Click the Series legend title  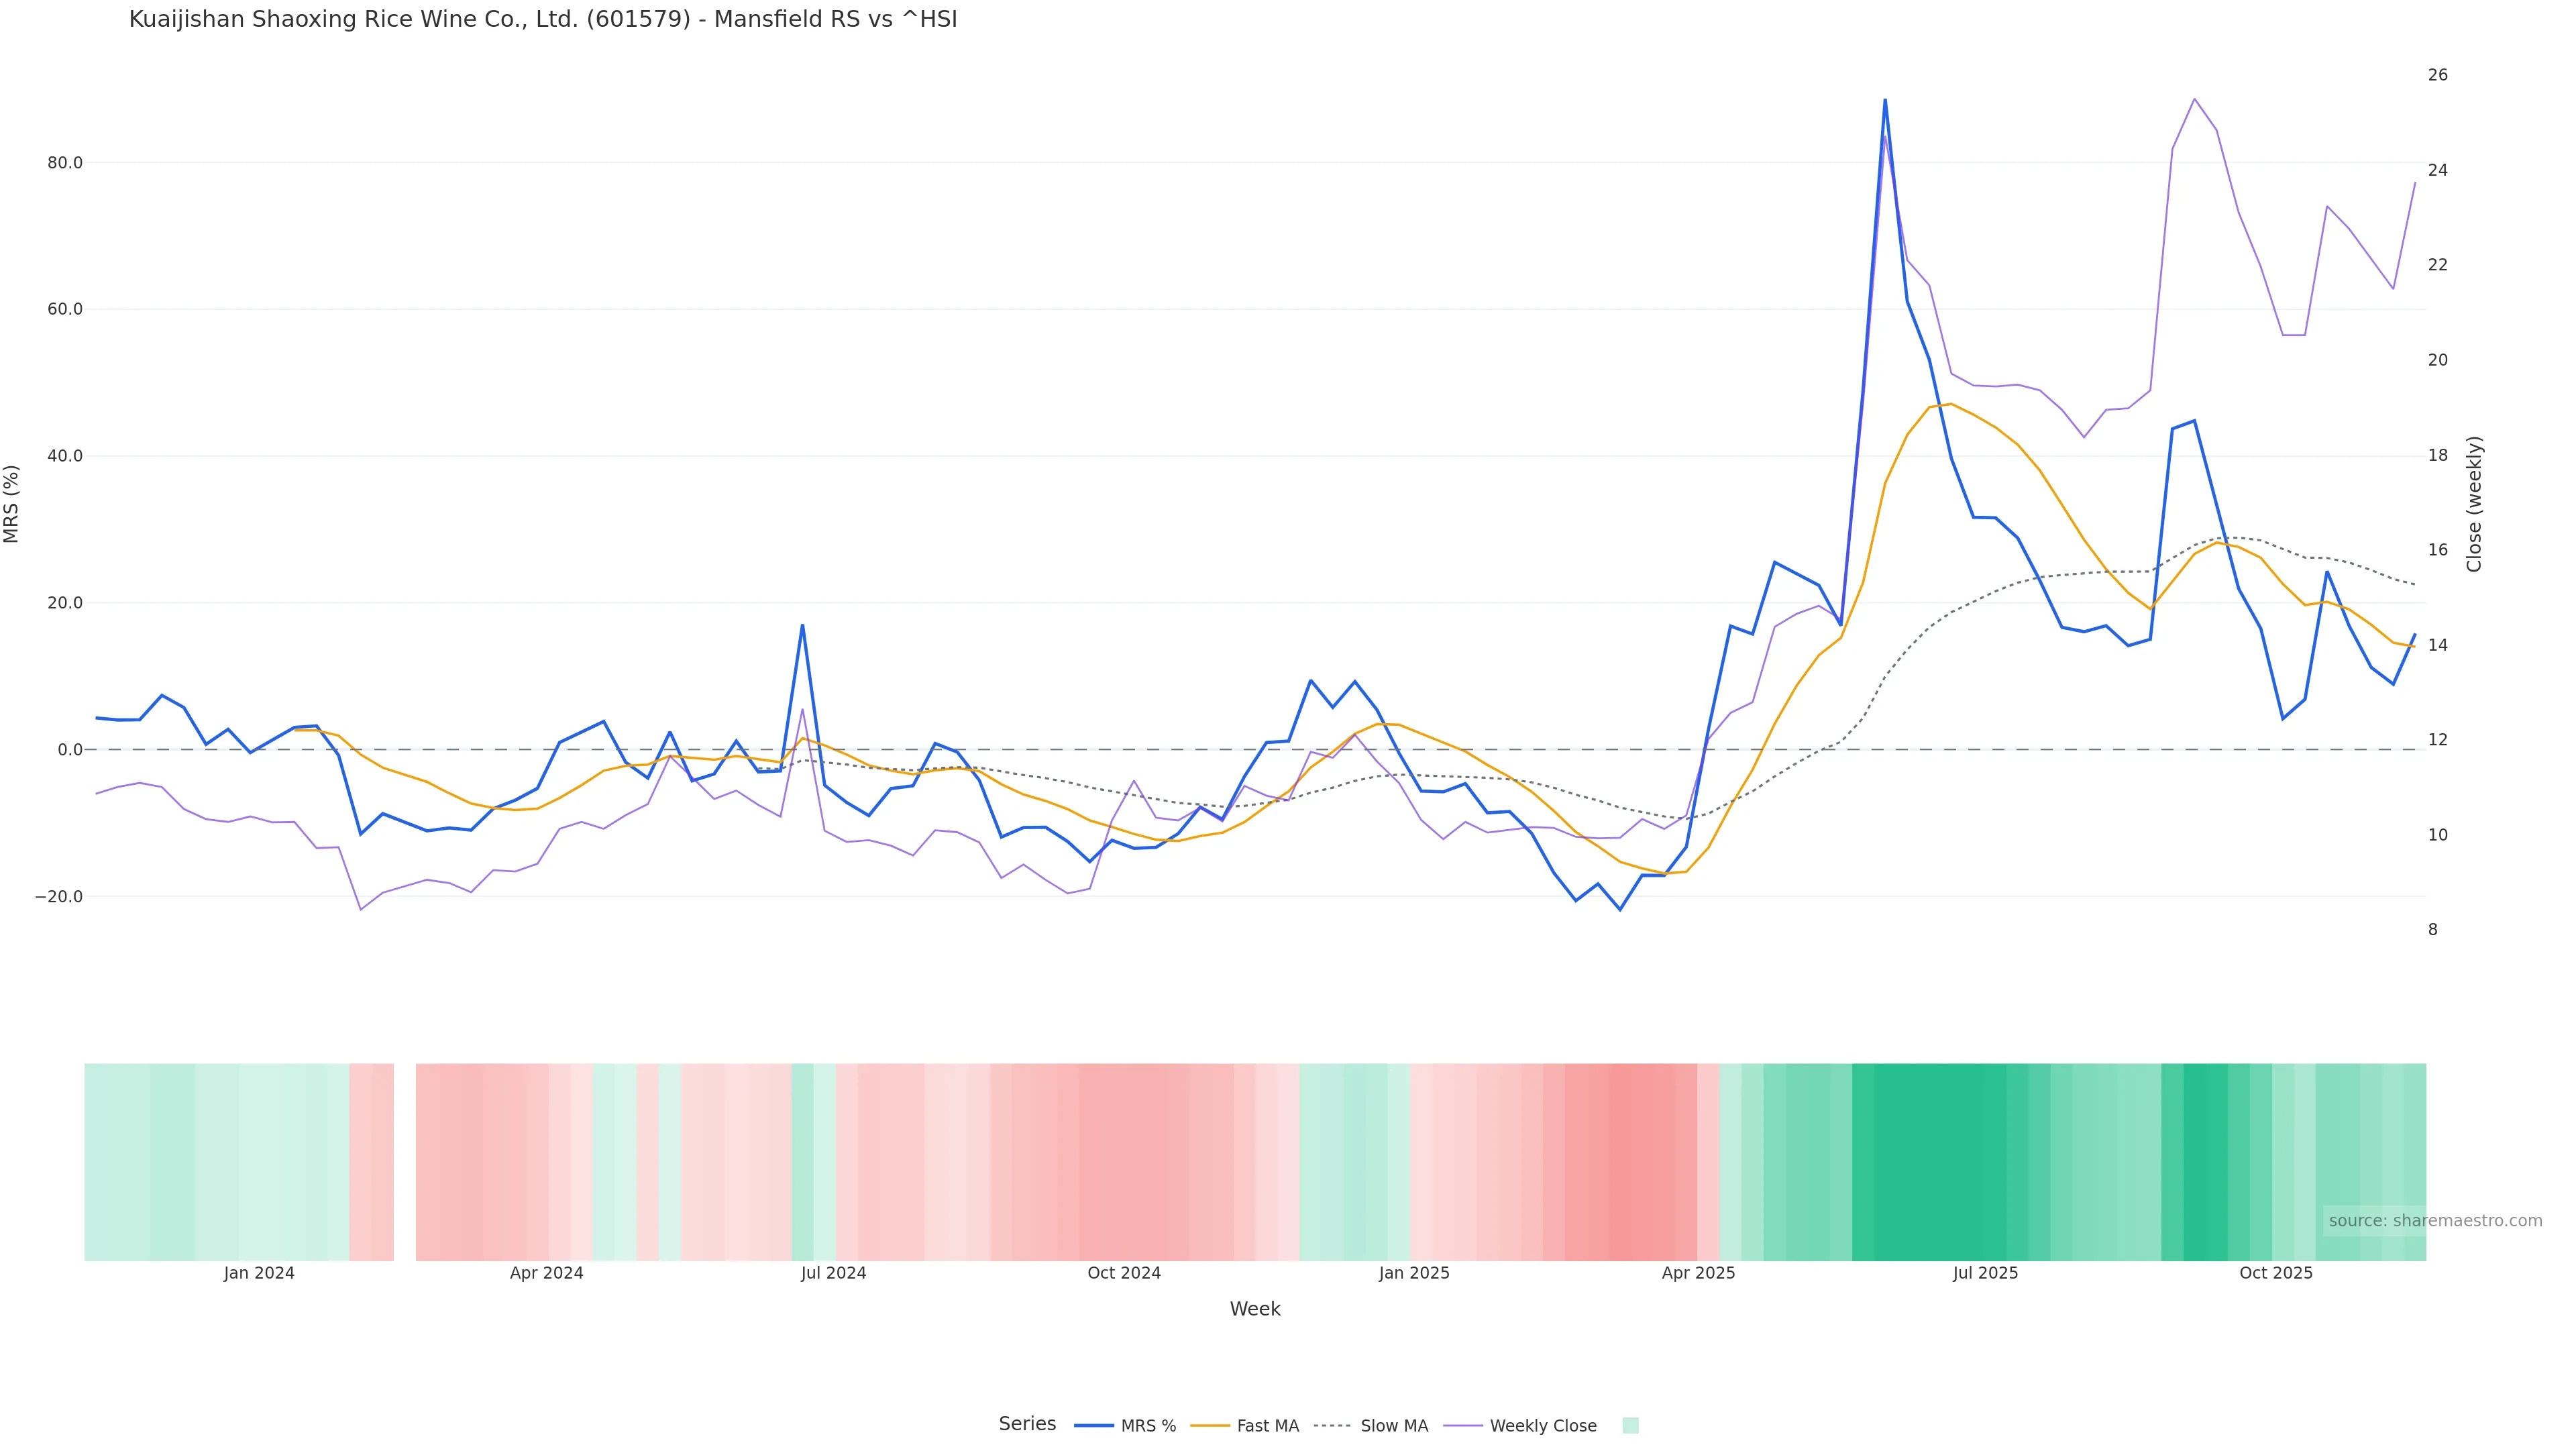pos(1027,1424)
